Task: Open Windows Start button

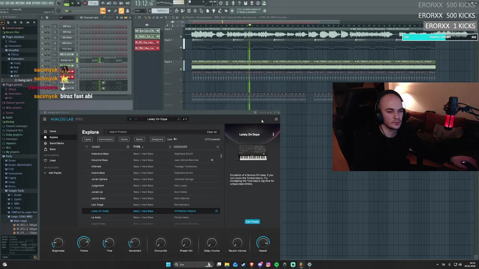Action: [168, 265]
